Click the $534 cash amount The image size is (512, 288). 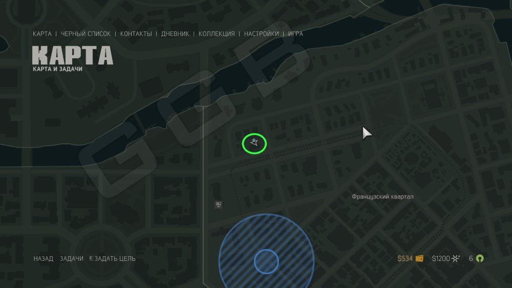click(x=405, y=259)
